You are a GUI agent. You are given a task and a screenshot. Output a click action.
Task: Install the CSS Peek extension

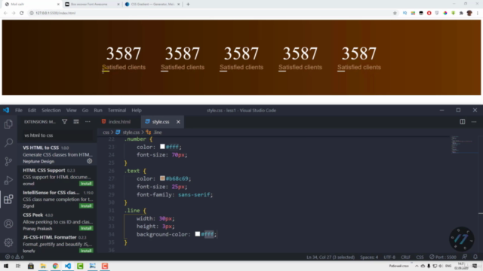pos(86,228)
